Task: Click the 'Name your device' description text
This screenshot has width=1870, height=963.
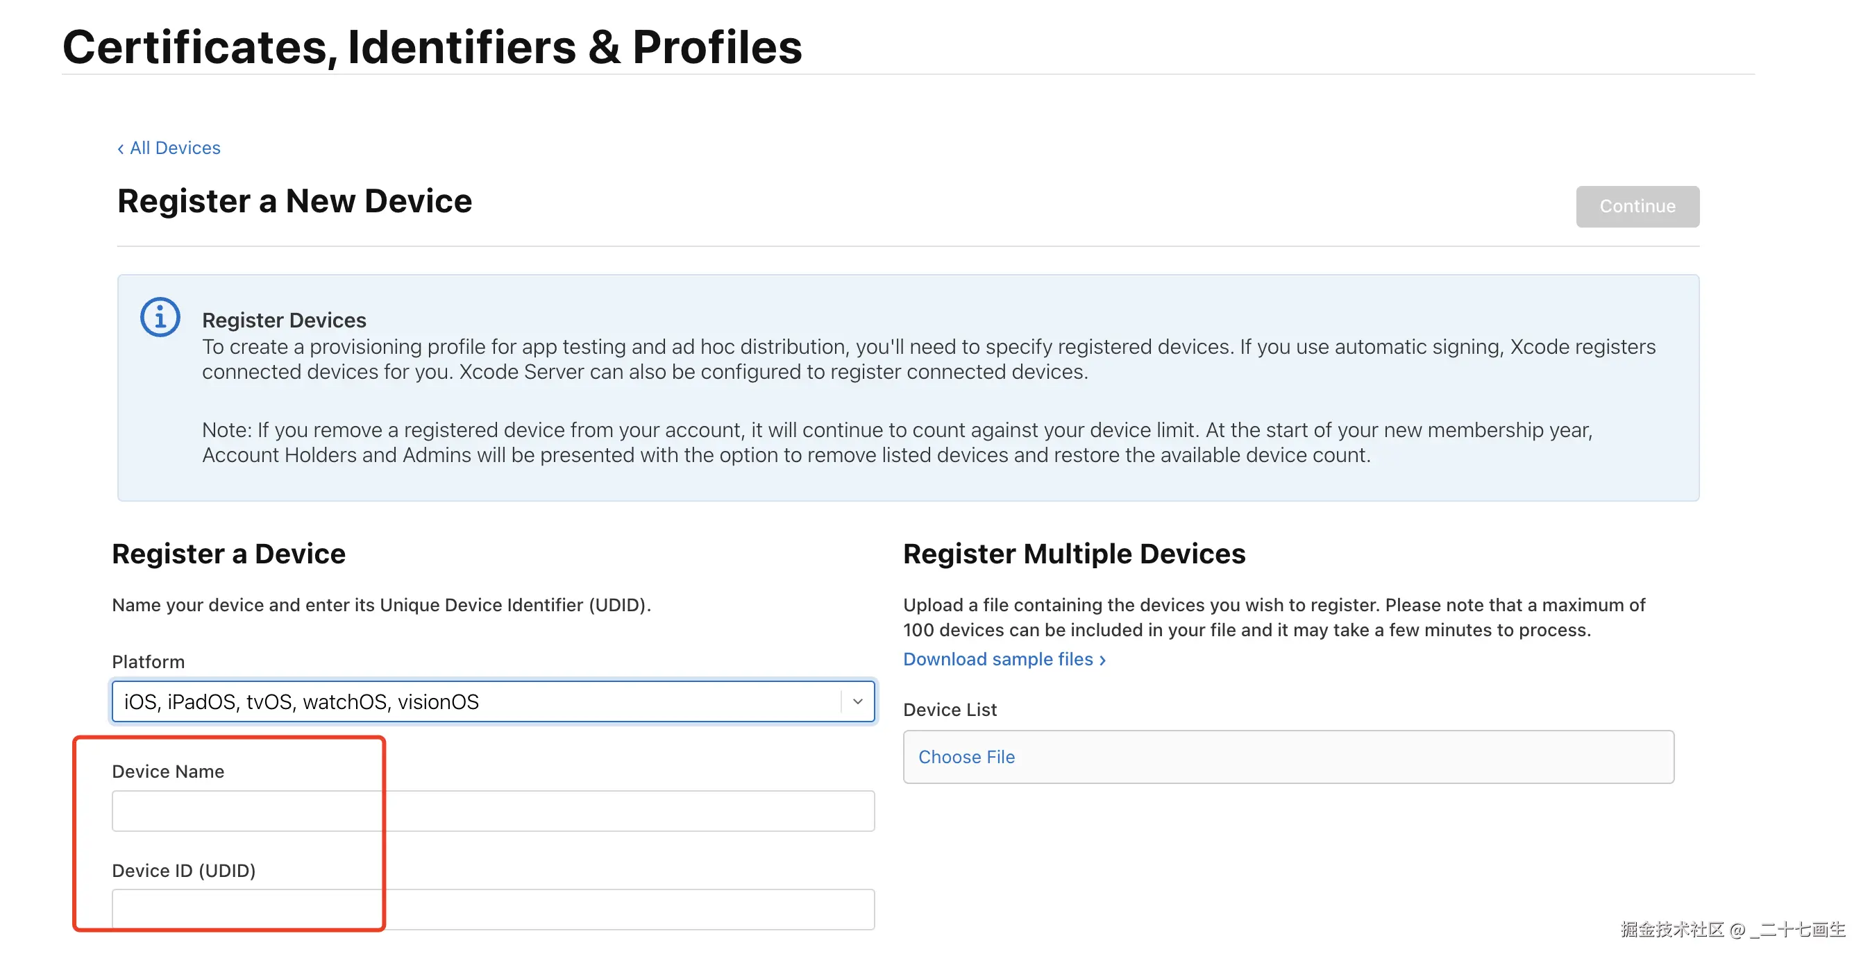Action: click(x=381, y=605)
